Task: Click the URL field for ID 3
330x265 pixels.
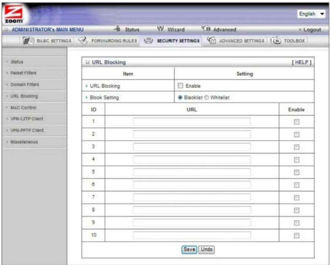Action: point(192,147)
